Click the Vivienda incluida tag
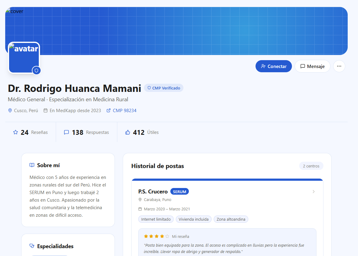The image size is (358, 256). (x=194, y=219)
